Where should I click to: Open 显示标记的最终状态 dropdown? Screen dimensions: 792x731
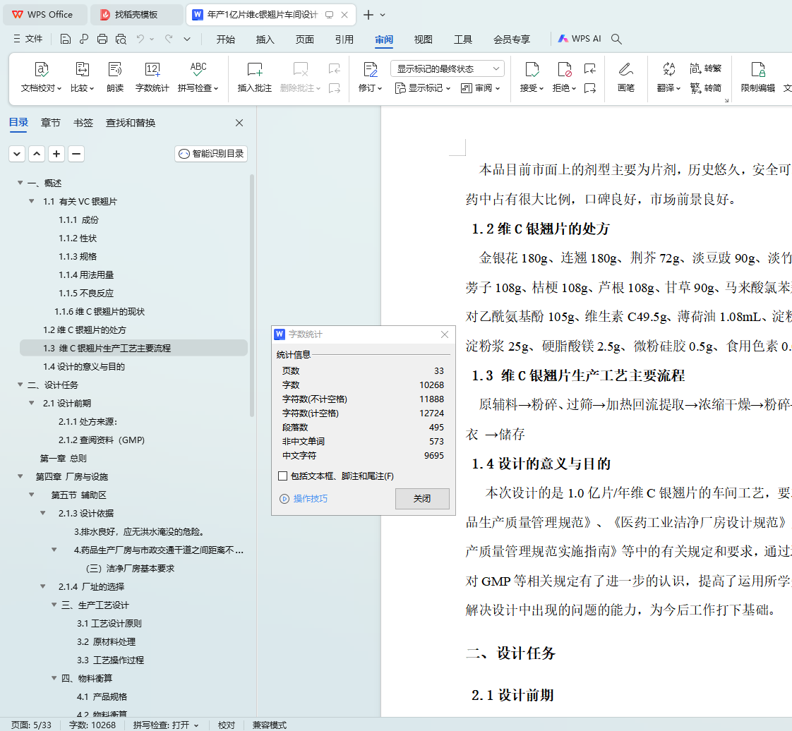pyautogui.click(x=448, y=68)
